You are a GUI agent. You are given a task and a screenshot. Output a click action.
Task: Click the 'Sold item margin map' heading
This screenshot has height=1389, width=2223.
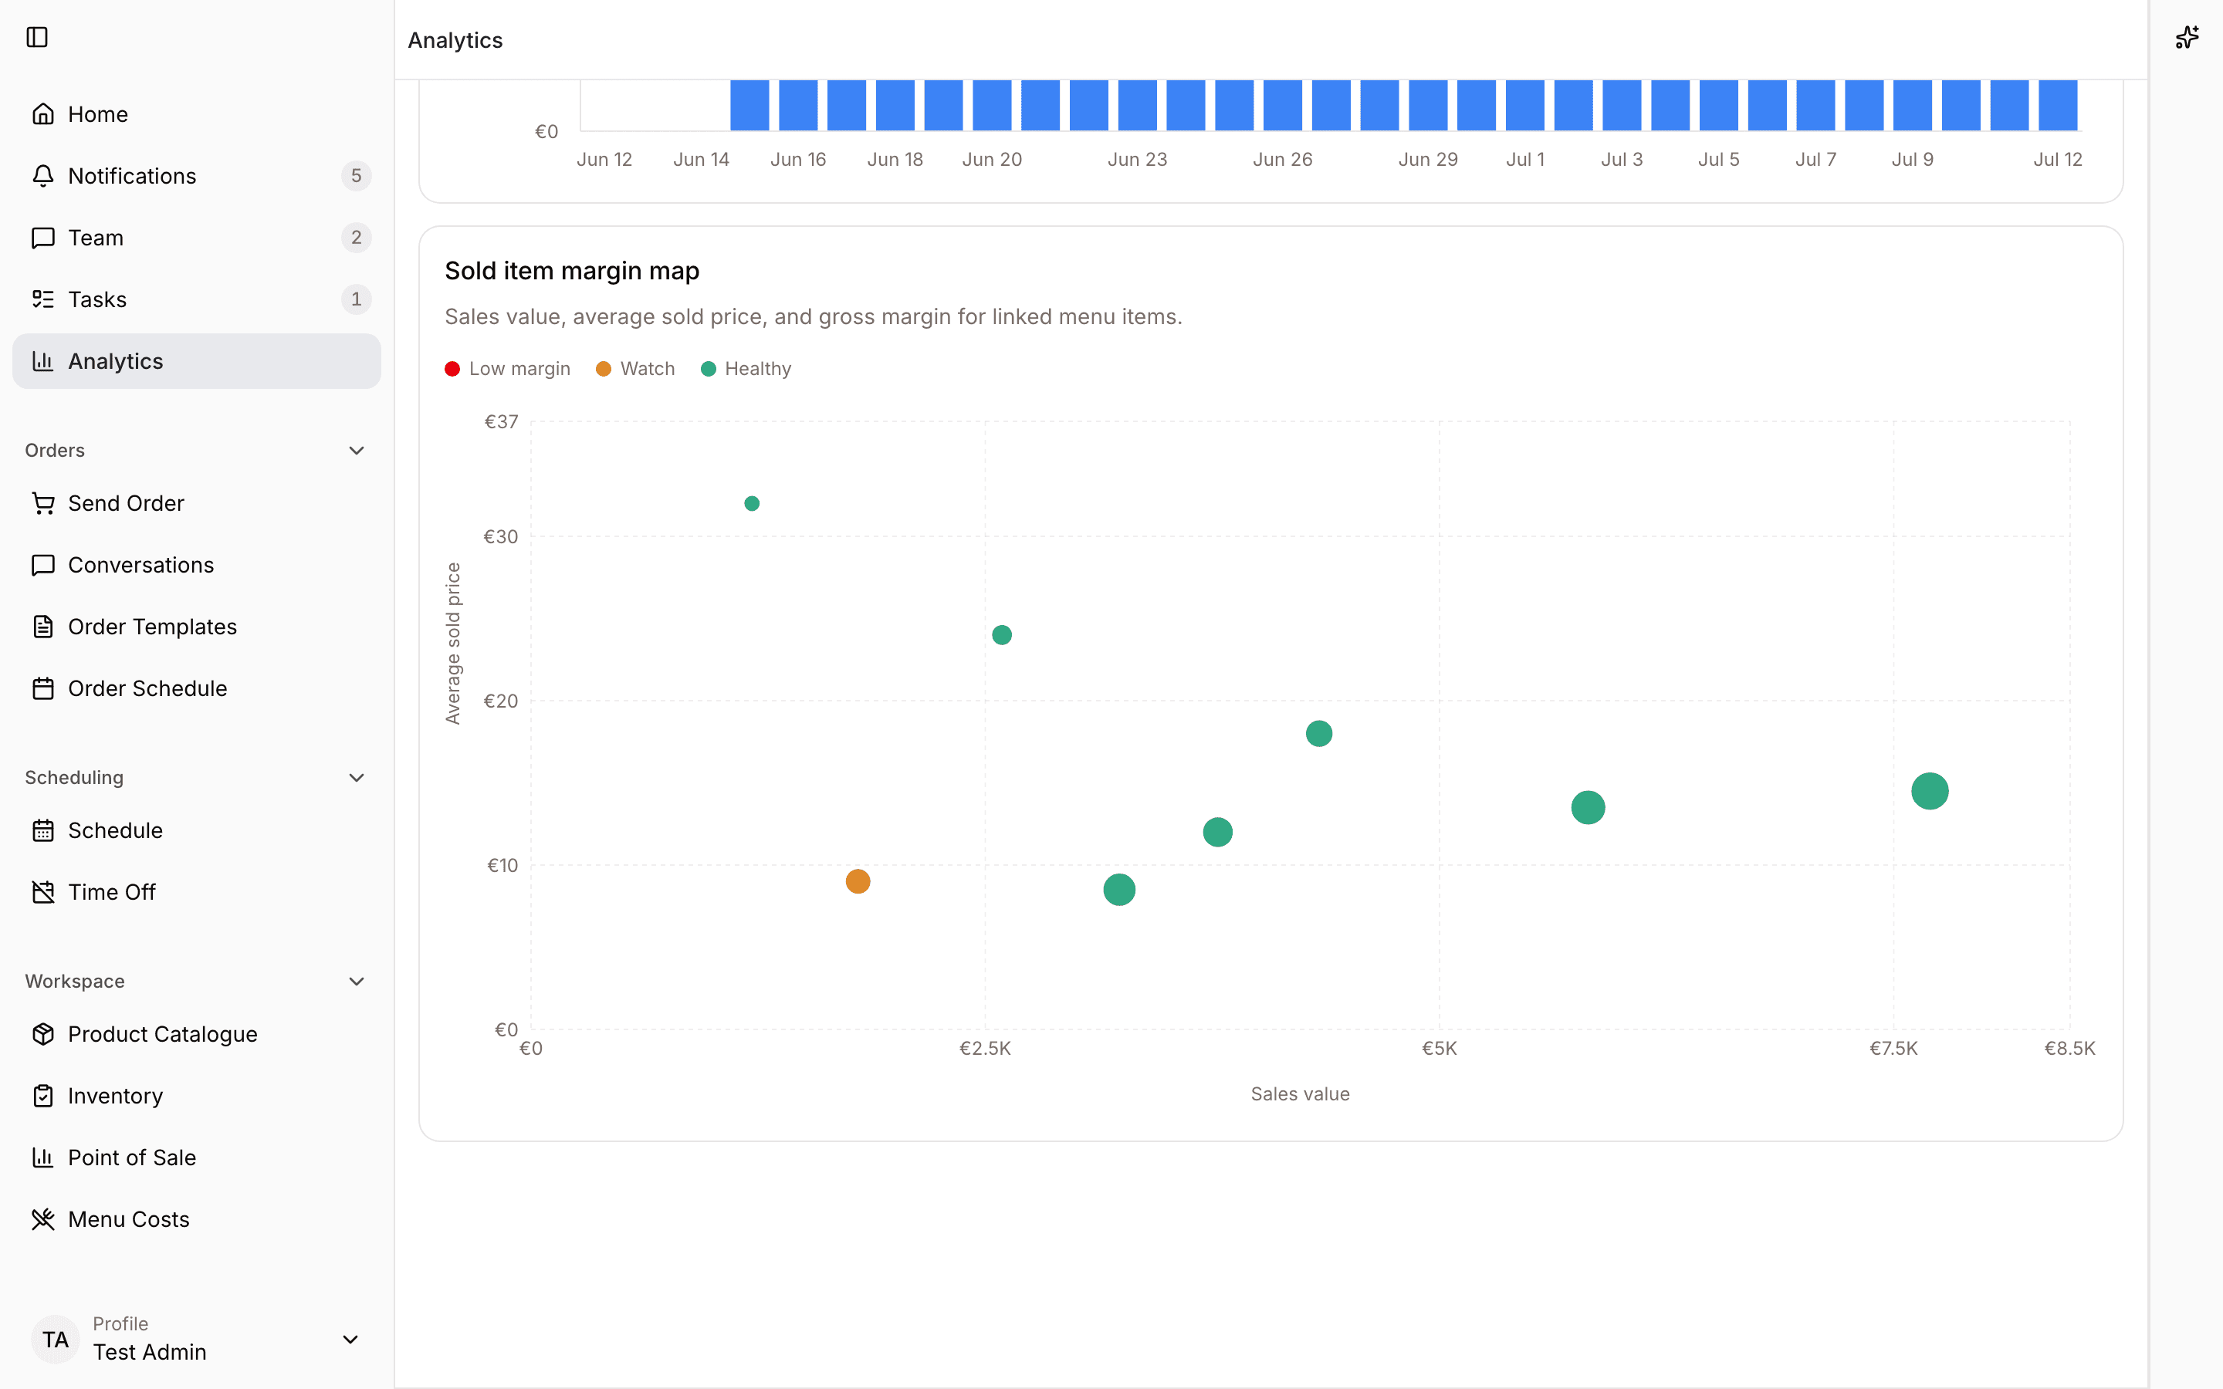pyautogui.click(x=572, y=270)
